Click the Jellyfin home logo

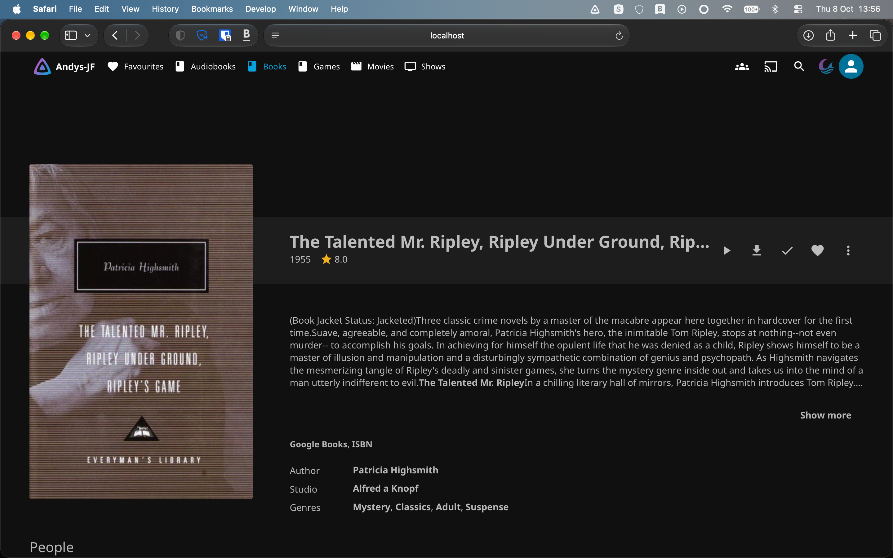click(x=64, y=66)
